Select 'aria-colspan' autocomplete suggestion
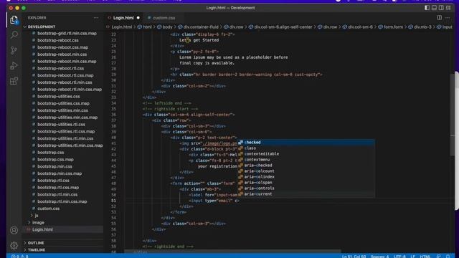This screenshot has height=258, width=459. tap(306, 183)
